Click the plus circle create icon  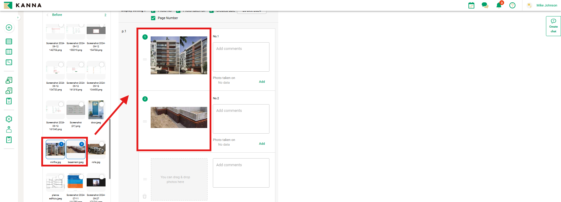[x=9, y=28]
